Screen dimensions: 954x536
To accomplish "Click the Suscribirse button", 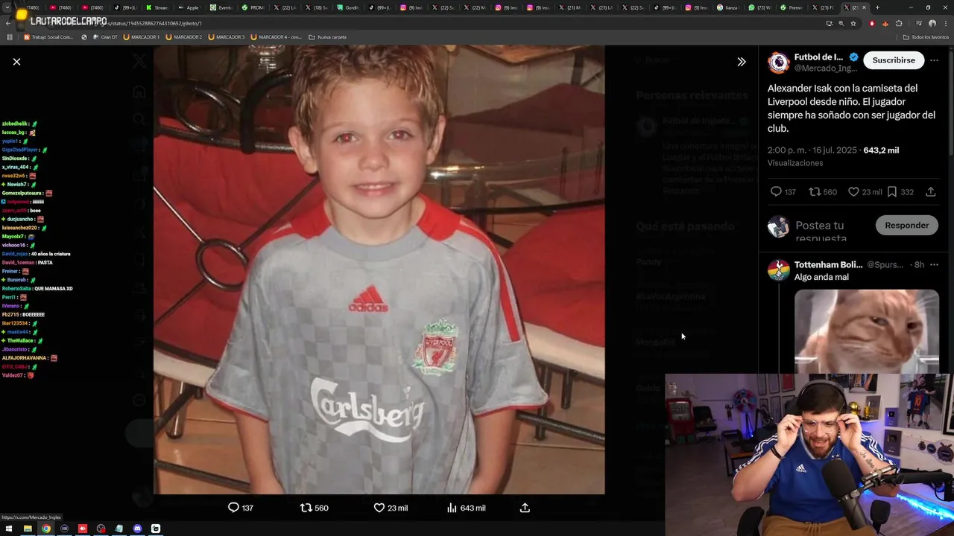I will 894,60.
